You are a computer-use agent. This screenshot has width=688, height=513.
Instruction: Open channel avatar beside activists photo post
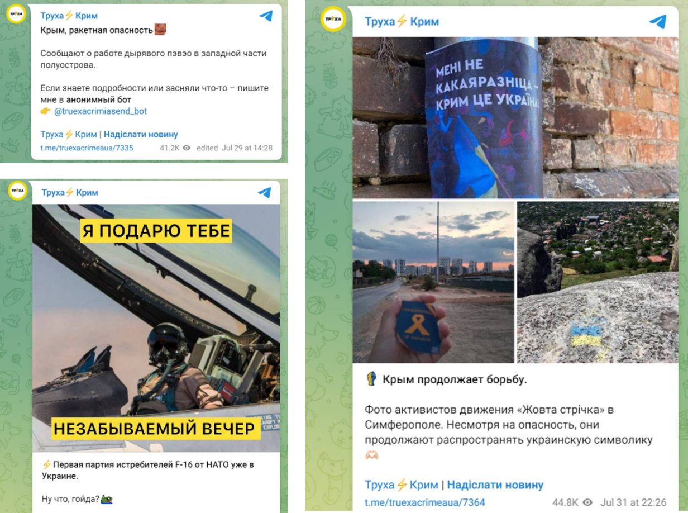pos(333,19)
